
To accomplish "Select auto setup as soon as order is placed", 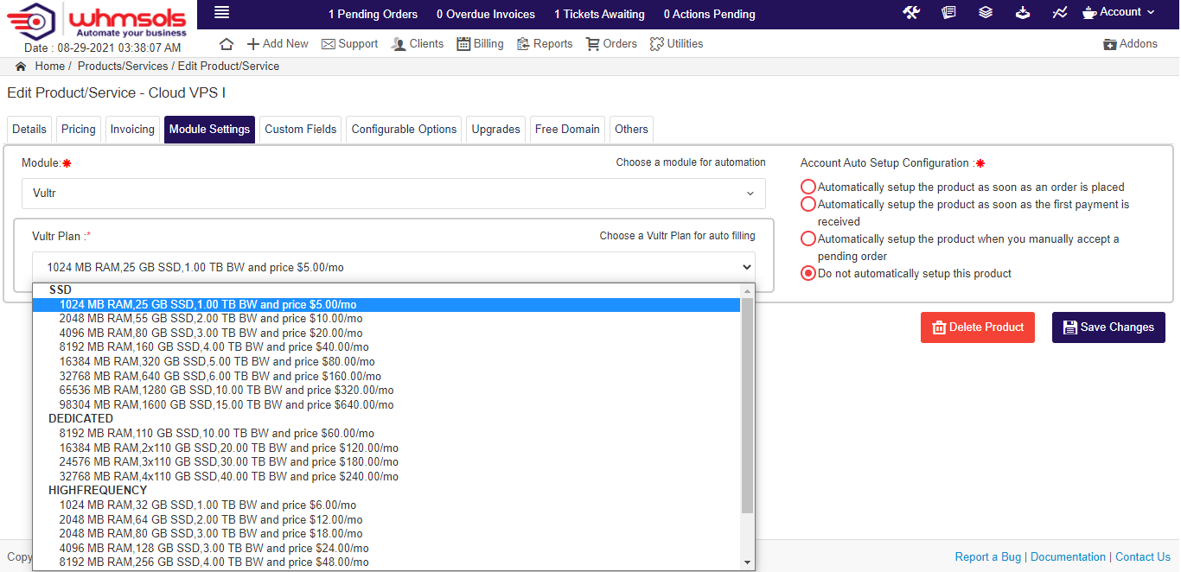I will coord(808,187).
